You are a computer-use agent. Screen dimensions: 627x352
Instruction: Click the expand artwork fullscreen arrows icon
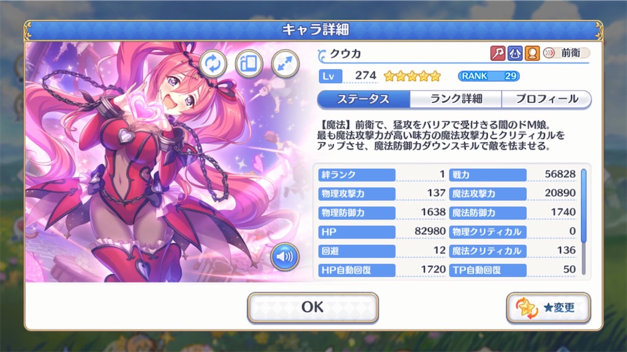(285, 64)
